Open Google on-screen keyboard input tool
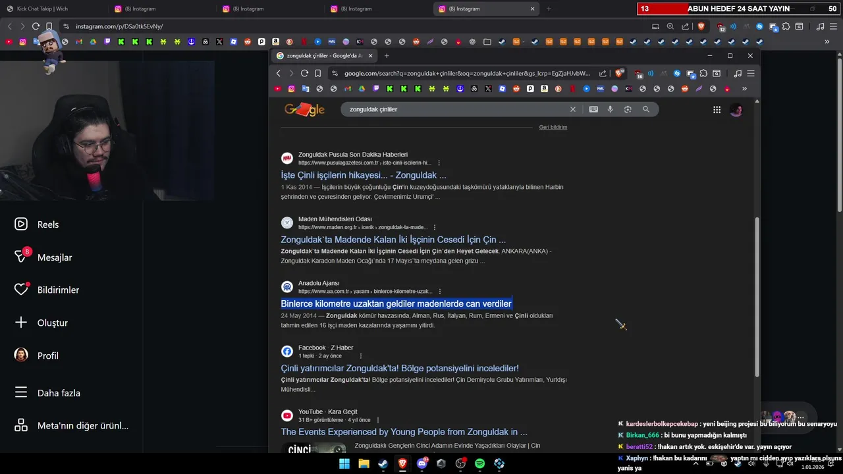The image size is (843, 474). coord(593,109)
